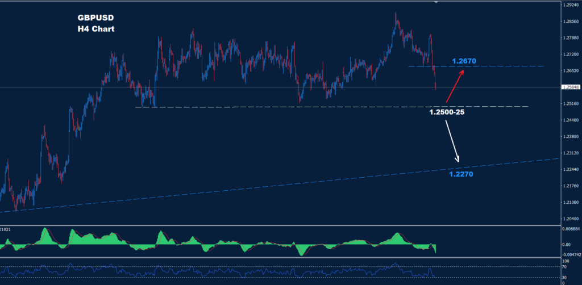Screen dimensions: 582x285
Task: Click 1.26520 on the price axis
Action: [572, 71]
